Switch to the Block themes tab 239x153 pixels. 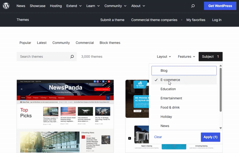(110, 43)
